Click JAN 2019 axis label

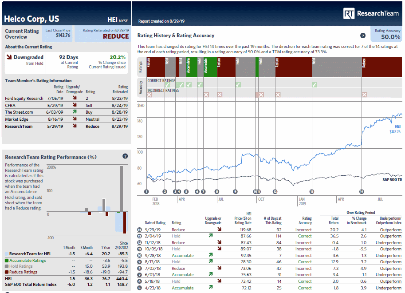click(302, 202)
